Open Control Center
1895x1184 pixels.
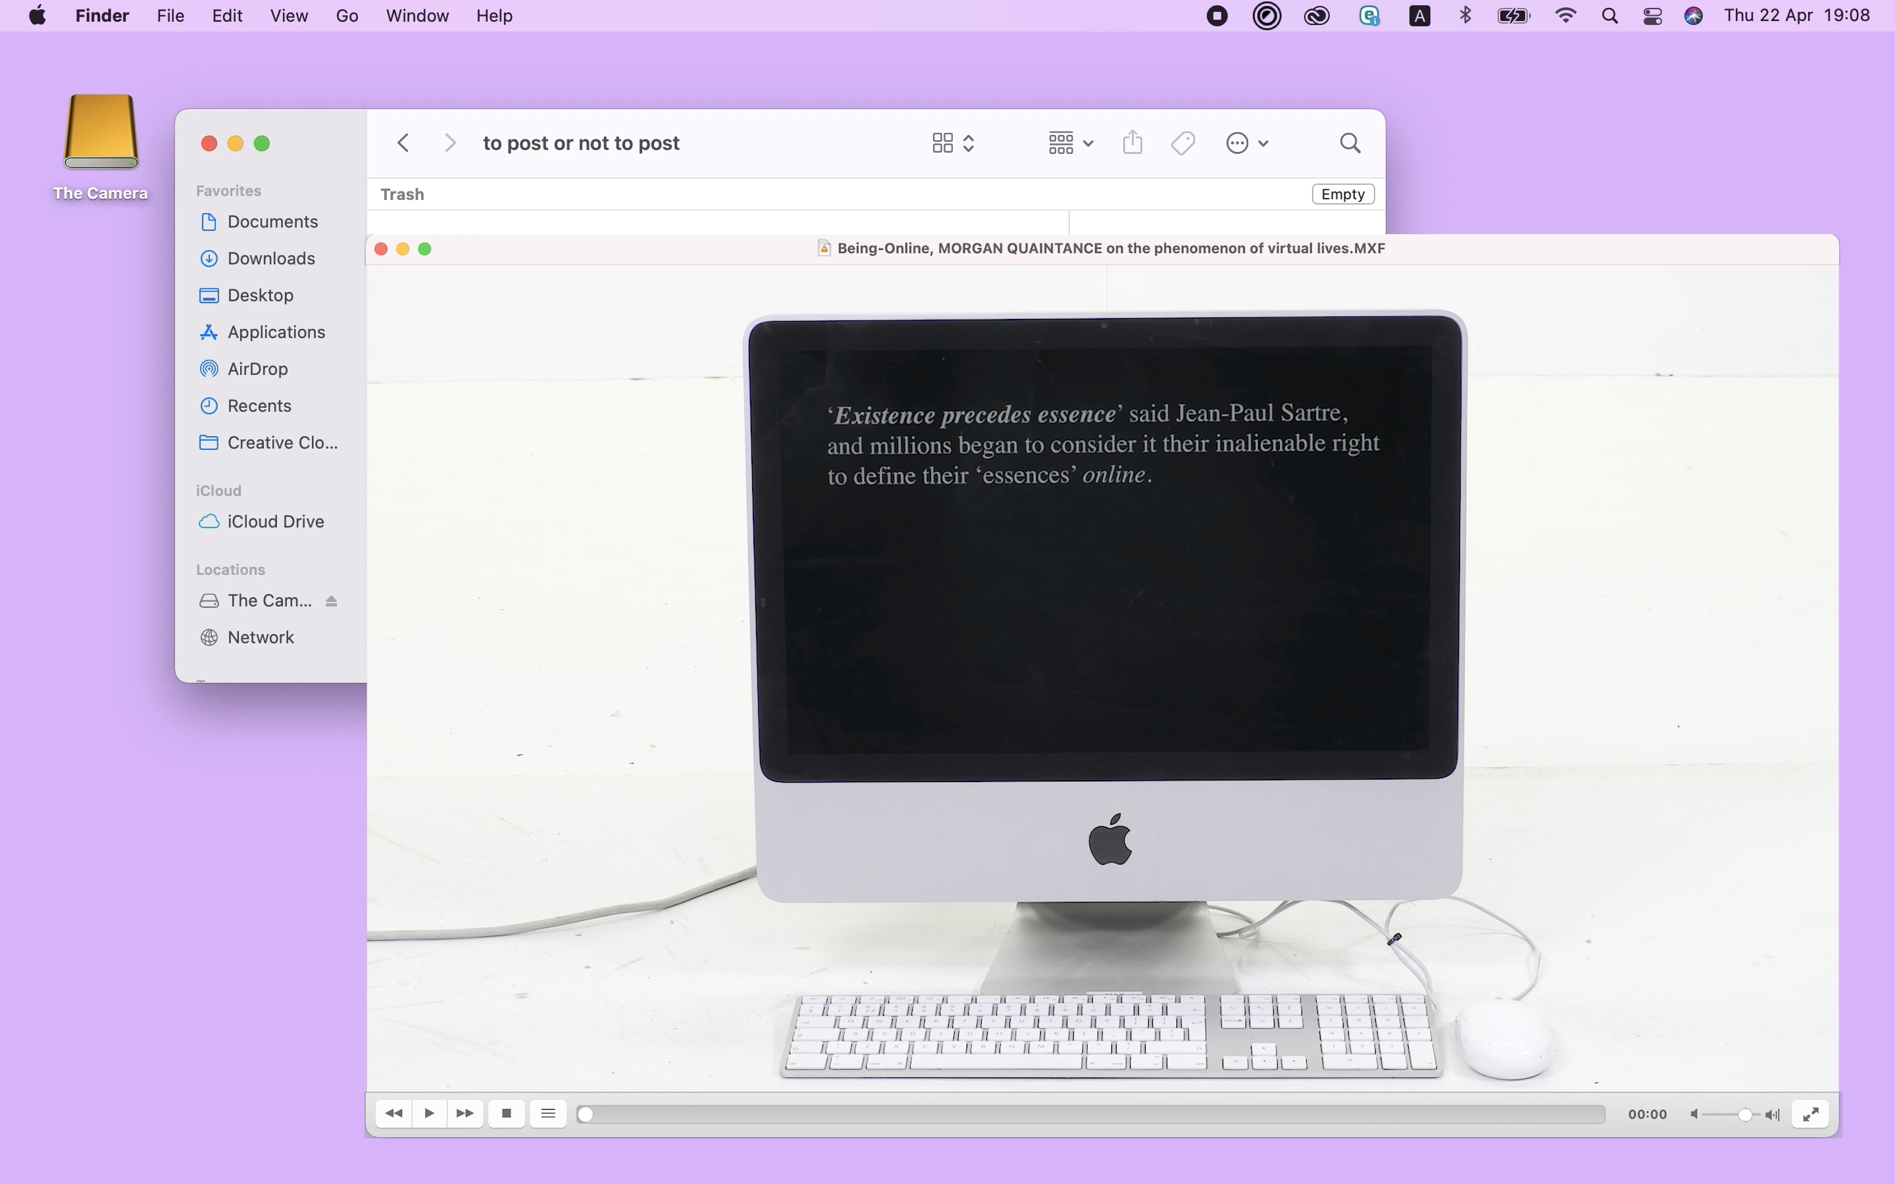click(x=1652, y=16)
